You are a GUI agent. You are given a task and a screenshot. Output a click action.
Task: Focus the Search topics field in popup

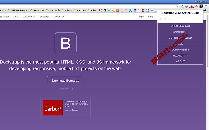pos(180,19)
